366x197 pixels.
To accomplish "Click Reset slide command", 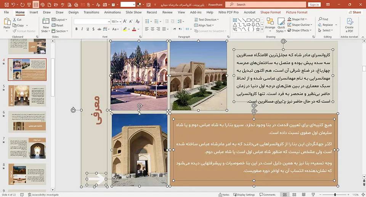I will [58, 25].
